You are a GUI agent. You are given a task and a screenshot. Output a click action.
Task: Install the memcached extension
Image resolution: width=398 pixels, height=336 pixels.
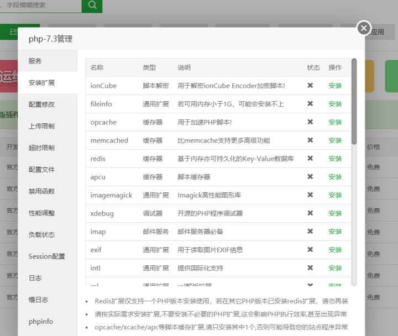(335, 140)
